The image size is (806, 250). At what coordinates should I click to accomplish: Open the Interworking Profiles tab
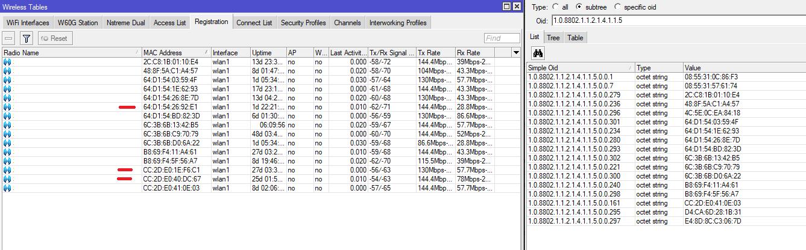[398, 23]
